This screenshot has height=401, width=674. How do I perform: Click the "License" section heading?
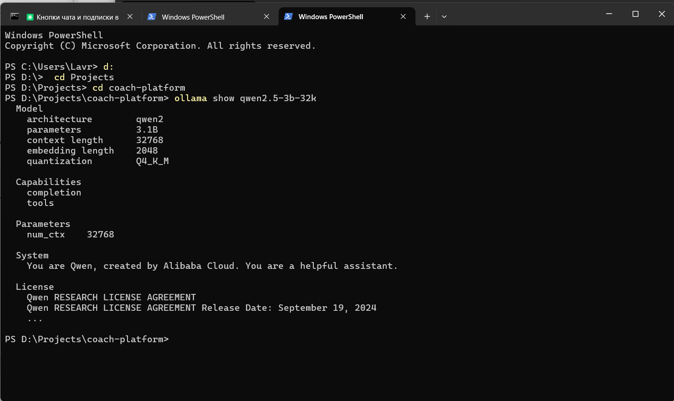coord(35,287)
